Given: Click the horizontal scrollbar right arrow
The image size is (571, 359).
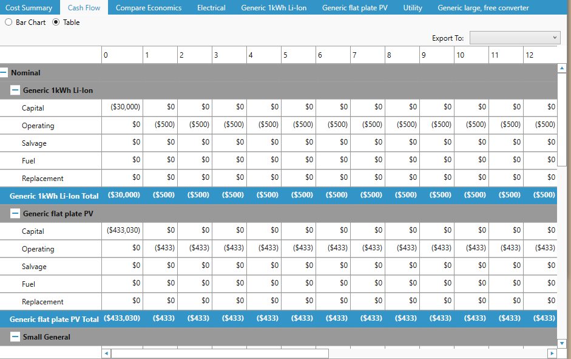Looking at the screenshot, I should [551, 353].
